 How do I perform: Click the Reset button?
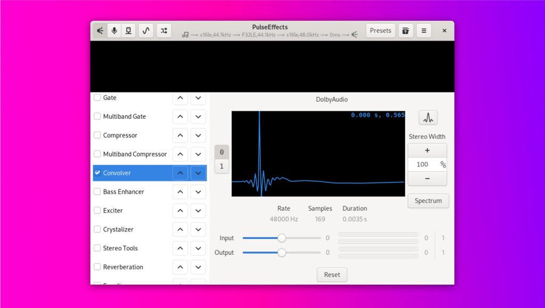(x=332, y=275)
